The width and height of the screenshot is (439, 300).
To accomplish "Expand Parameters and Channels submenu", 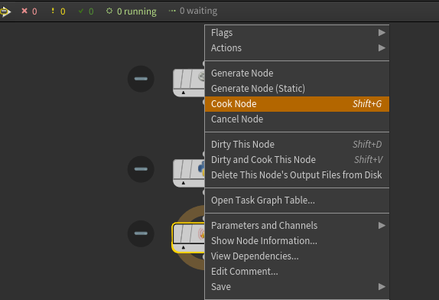I will 297,226.
